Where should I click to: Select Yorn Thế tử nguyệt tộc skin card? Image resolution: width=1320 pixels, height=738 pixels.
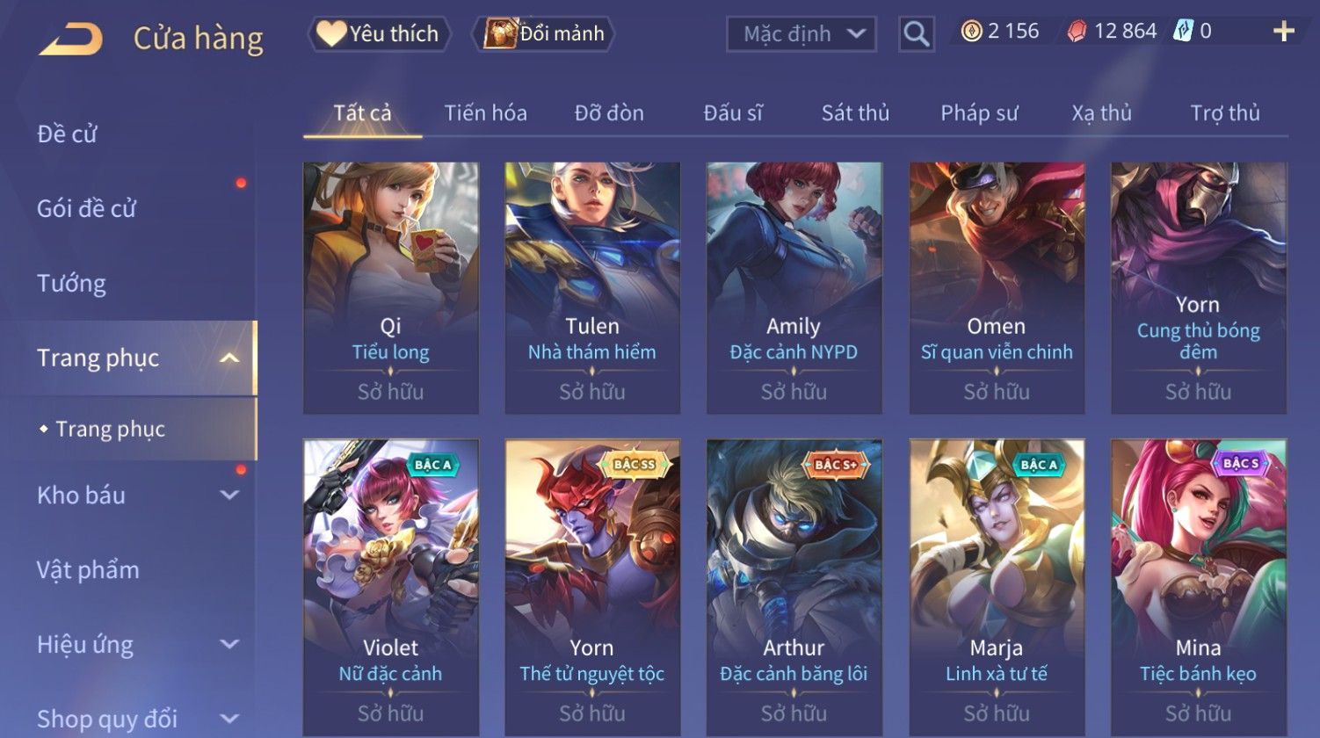(592, 587)
